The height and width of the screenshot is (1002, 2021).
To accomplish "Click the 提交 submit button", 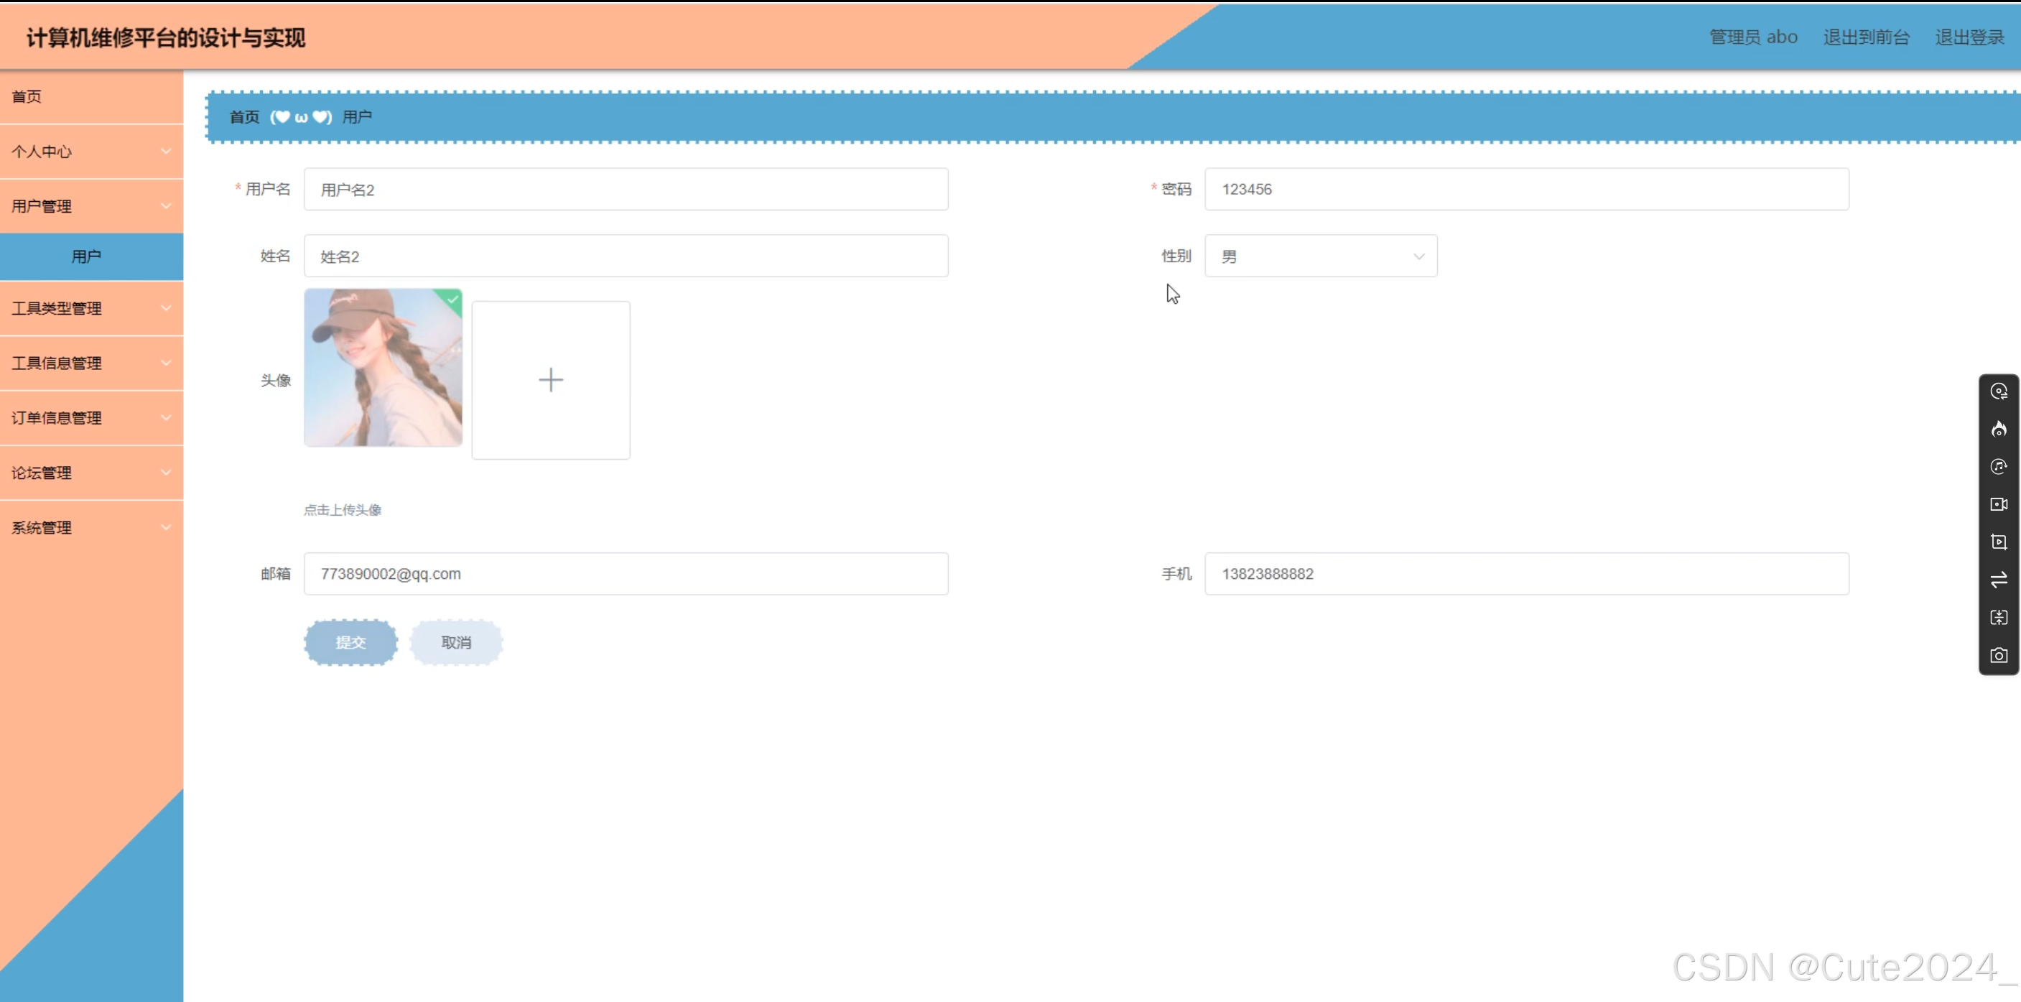I will 350,642.
